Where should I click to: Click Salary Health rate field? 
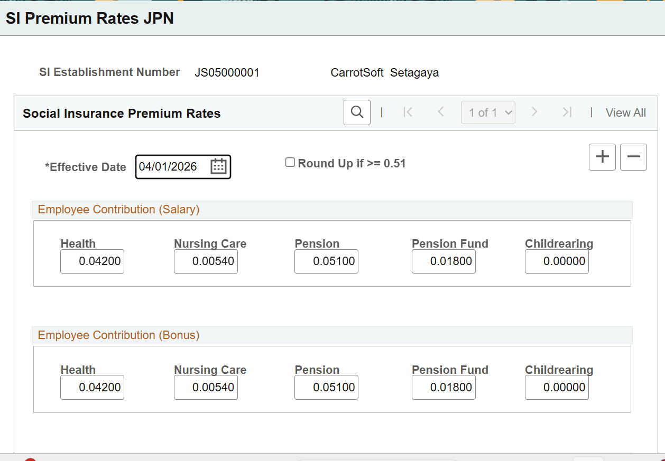pyautogui.click(x=92, y=261)
